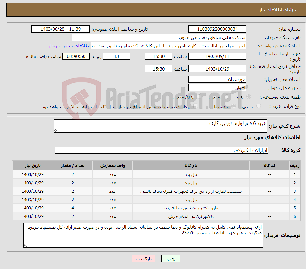
Task: Click the remaining days field 13
Action: click(x=116, y=56)
